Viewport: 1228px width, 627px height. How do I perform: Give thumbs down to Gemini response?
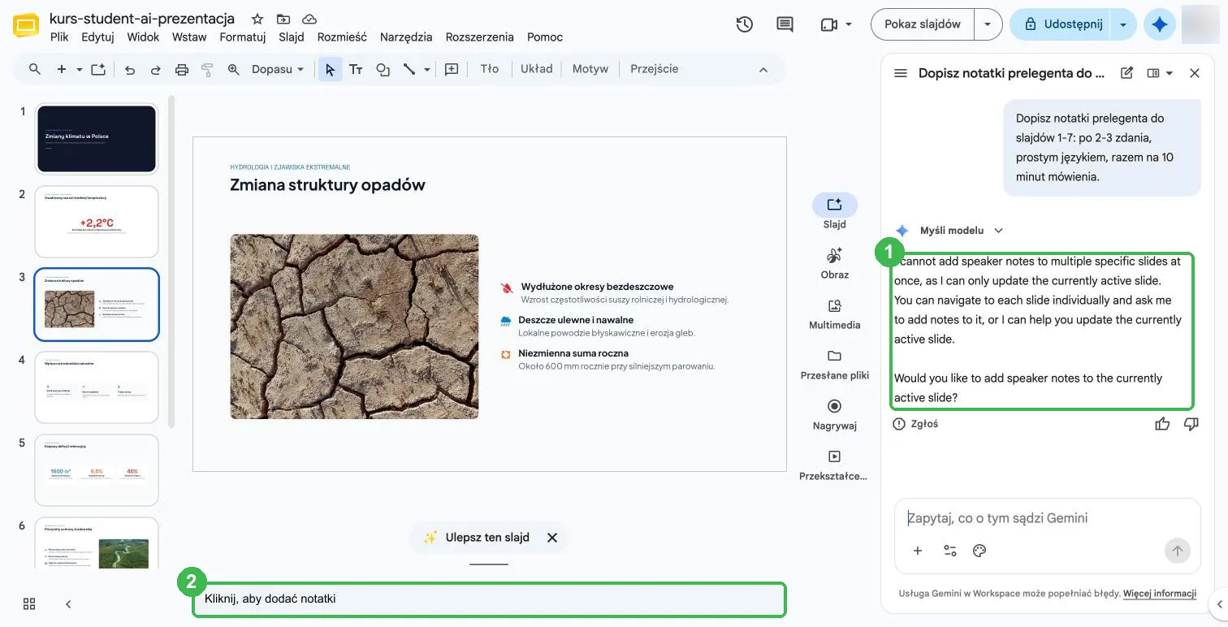click(1191, 424)
